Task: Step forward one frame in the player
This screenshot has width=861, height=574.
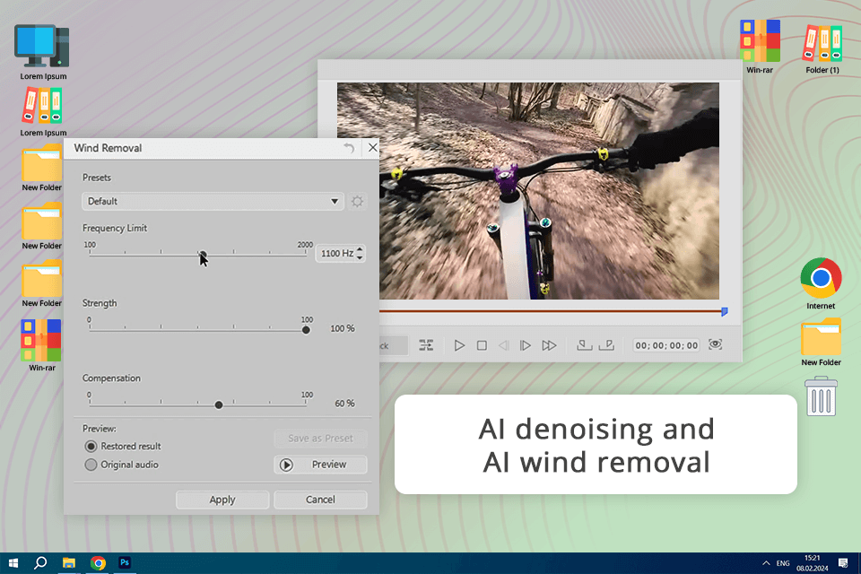Action: (x=526, y=345)
